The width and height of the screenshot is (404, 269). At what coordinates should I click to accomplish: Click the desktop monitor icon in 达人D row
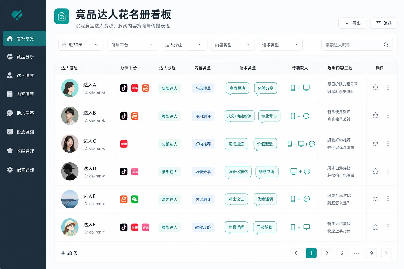point(294,171)
